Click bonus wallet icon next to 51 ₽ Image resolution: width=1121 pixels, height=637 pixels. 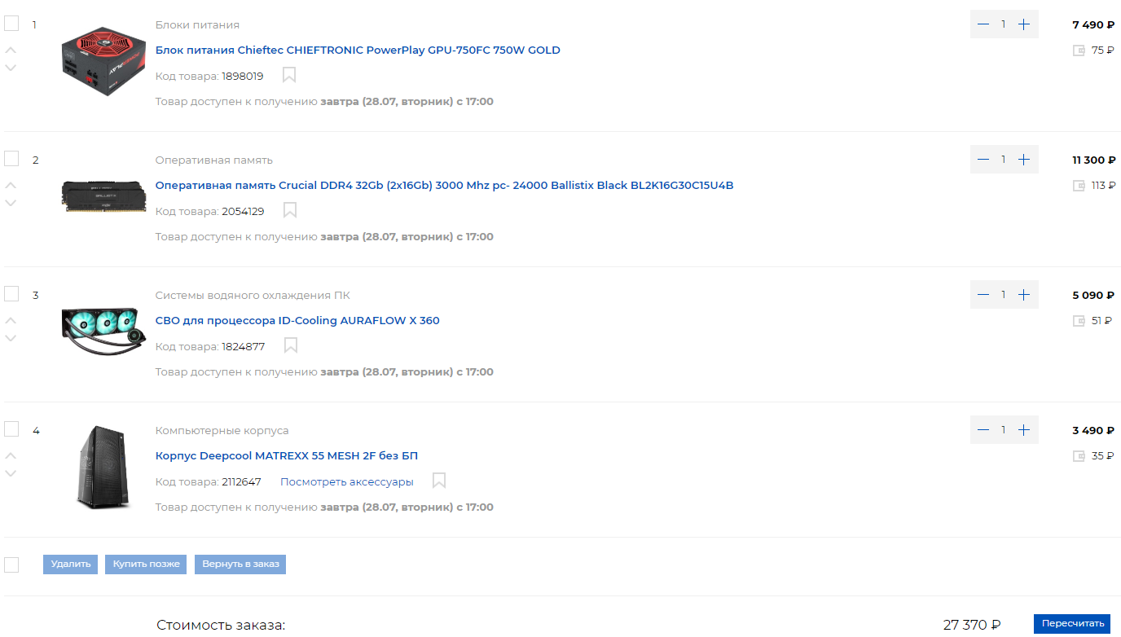(x=1079, y=321)
